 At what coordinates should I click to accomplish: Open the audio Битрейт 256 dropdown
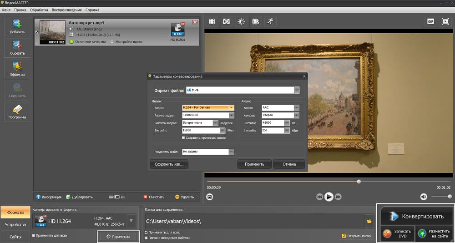coord(287,131)
